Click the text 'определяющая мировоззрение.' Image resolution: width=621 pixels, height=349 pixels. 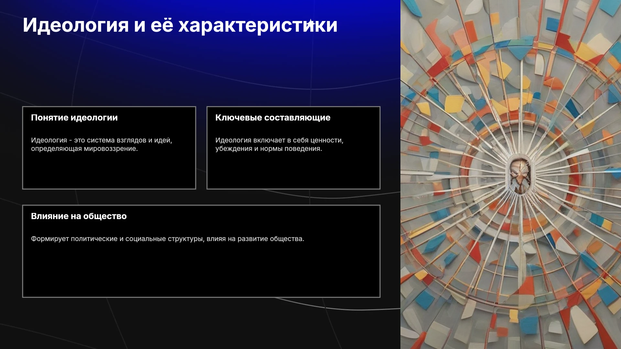[x=84, y=149]
